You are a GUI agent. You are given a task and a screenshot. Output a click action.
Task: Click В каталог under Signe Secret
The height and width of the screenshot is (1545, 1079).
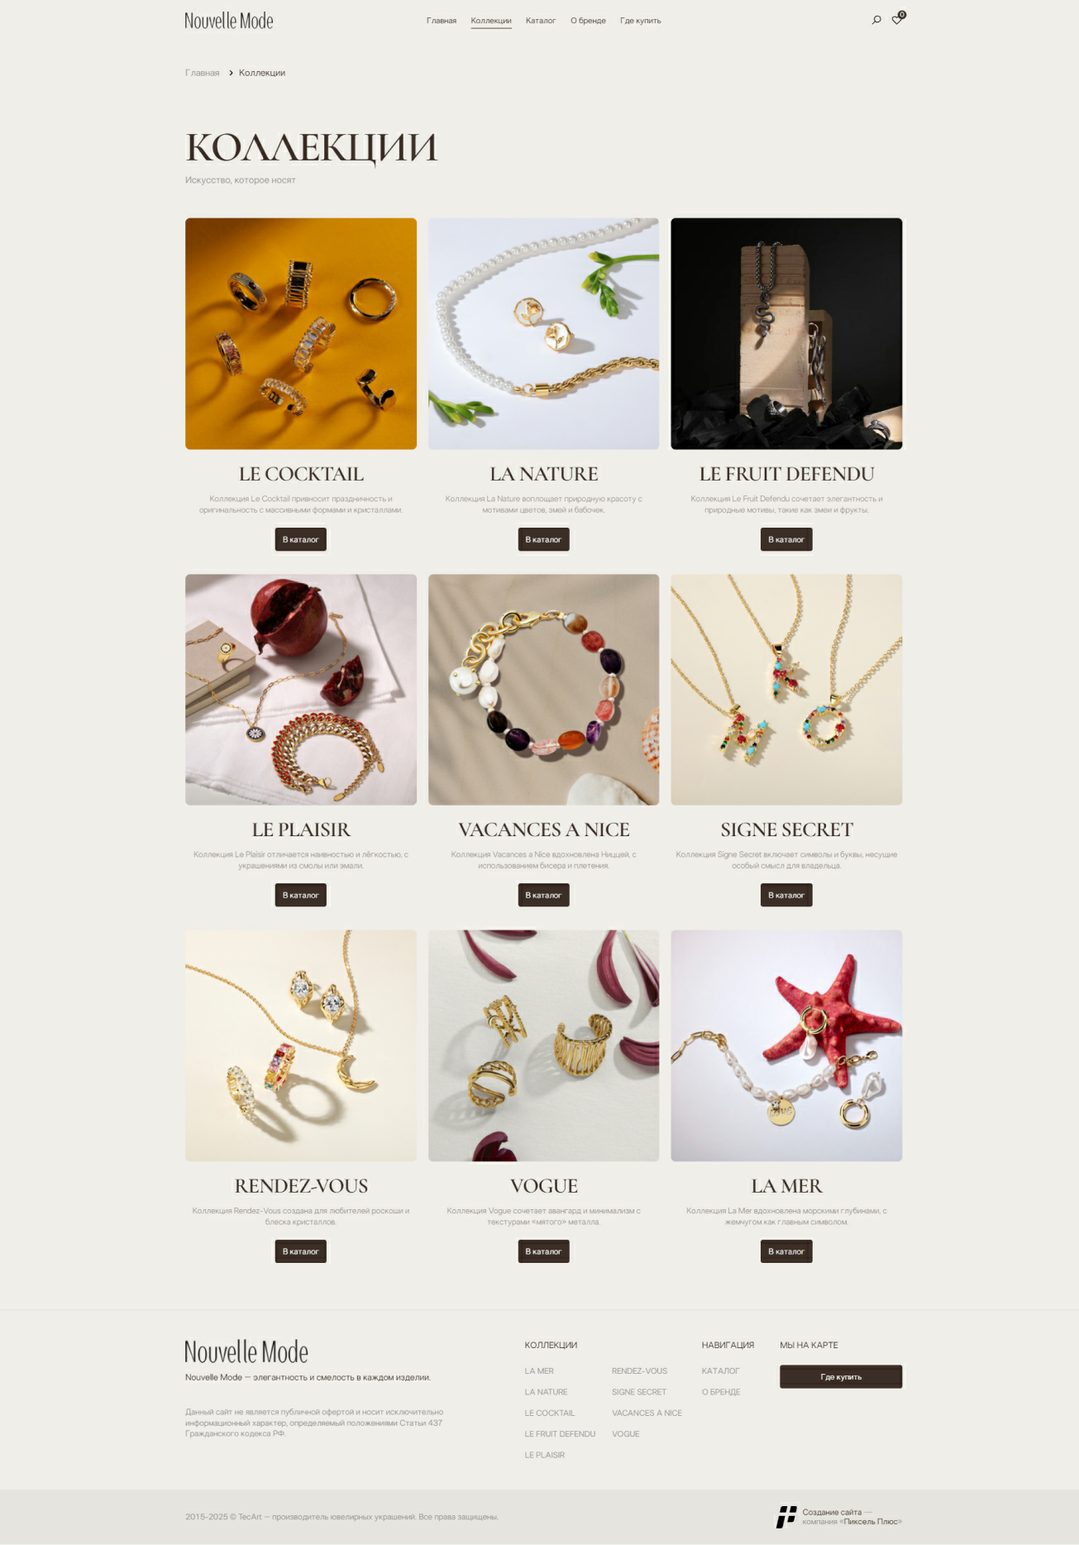pyautogui.click(x=786, y=895)
